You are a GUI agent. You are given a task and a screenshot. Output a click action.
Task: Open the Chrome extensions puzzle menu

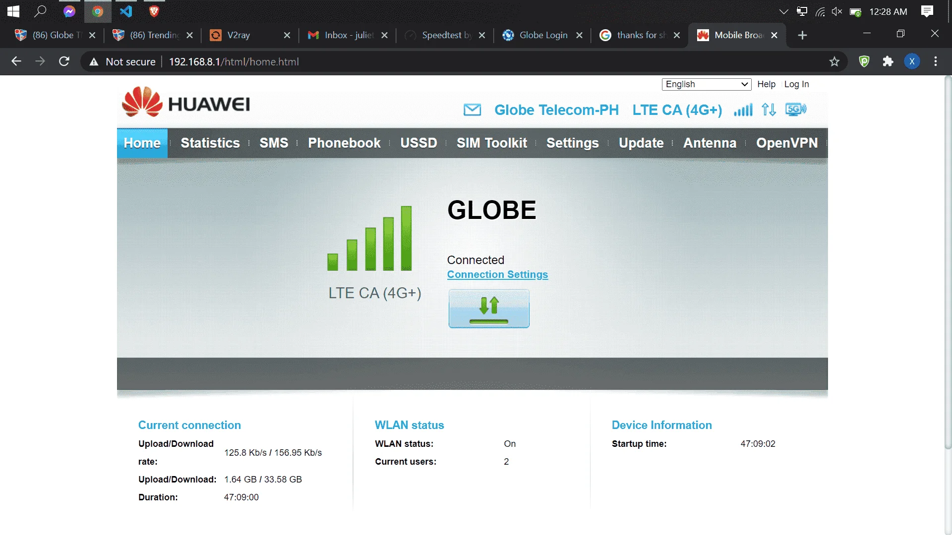[888, 61]
